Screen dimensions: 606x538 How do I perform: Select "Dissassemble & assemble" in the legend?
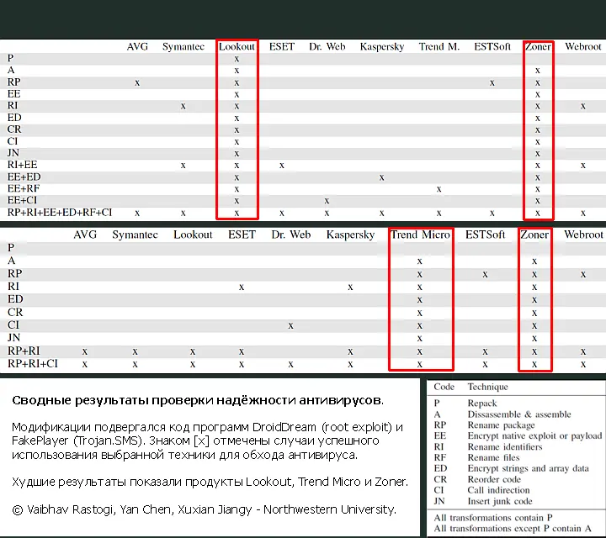tap(519, 414)
